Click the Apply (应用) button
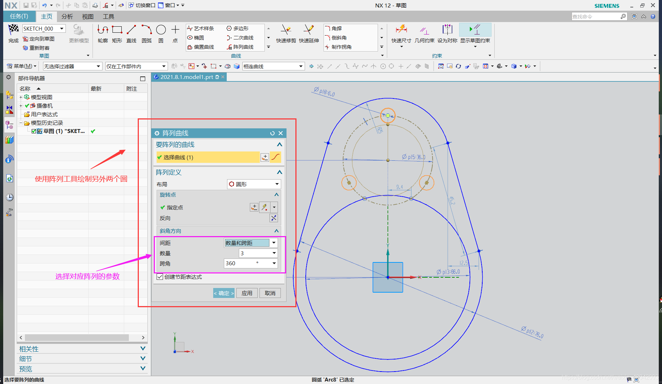The width and height of the screenshot is (662, 384). pos(247,293)
